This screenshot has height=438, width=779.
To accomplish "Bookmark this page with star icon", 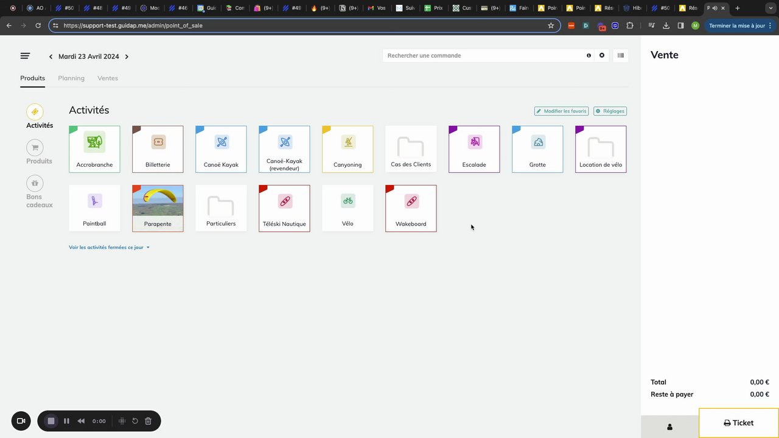I will coord(551,26).
